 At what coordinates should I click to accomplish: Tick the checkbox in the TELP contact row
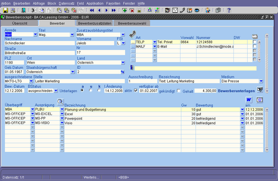point(255,42)
